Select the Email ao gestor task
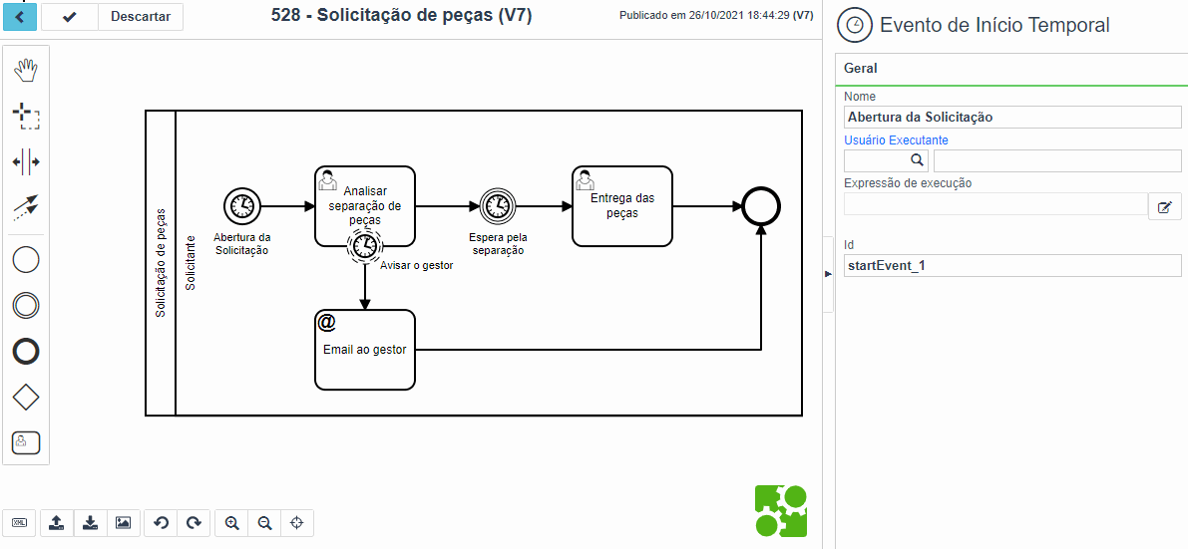 [x=365, y=350]
